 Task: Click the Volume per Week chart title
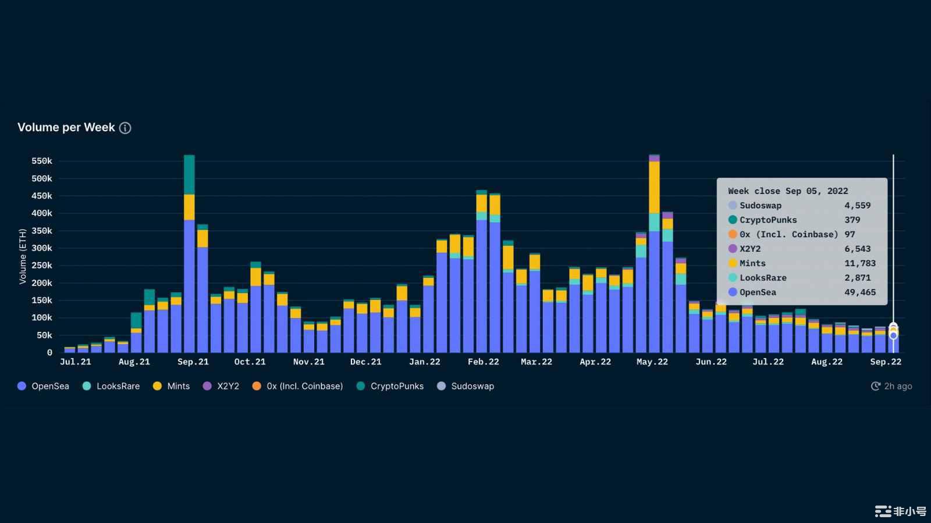[66, 128]
